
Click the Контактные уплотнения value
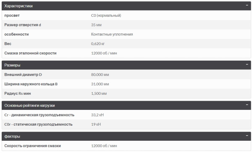tap(112, 34)
